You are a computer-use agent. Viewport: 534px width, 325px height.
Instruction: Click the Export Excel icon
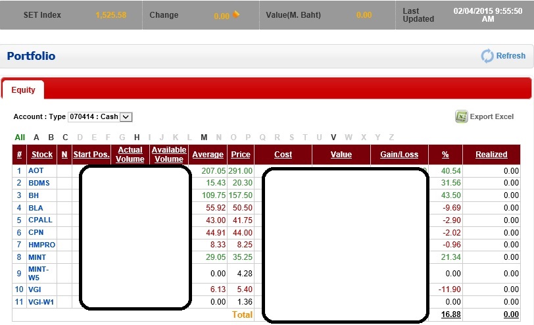click(461, 116)
